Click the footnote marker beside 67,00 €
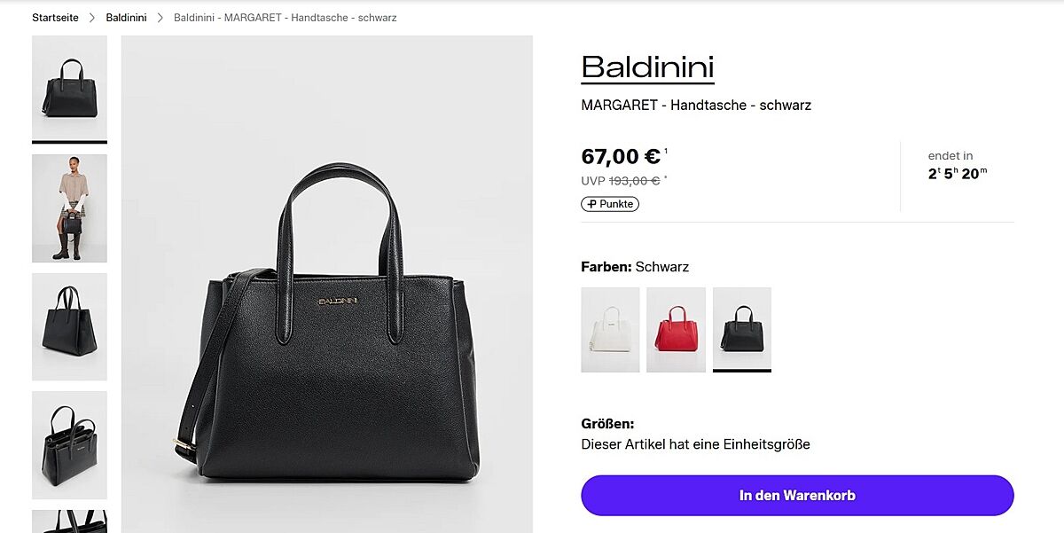Viewport: 1064px width, 533px height. coord(666,152)
